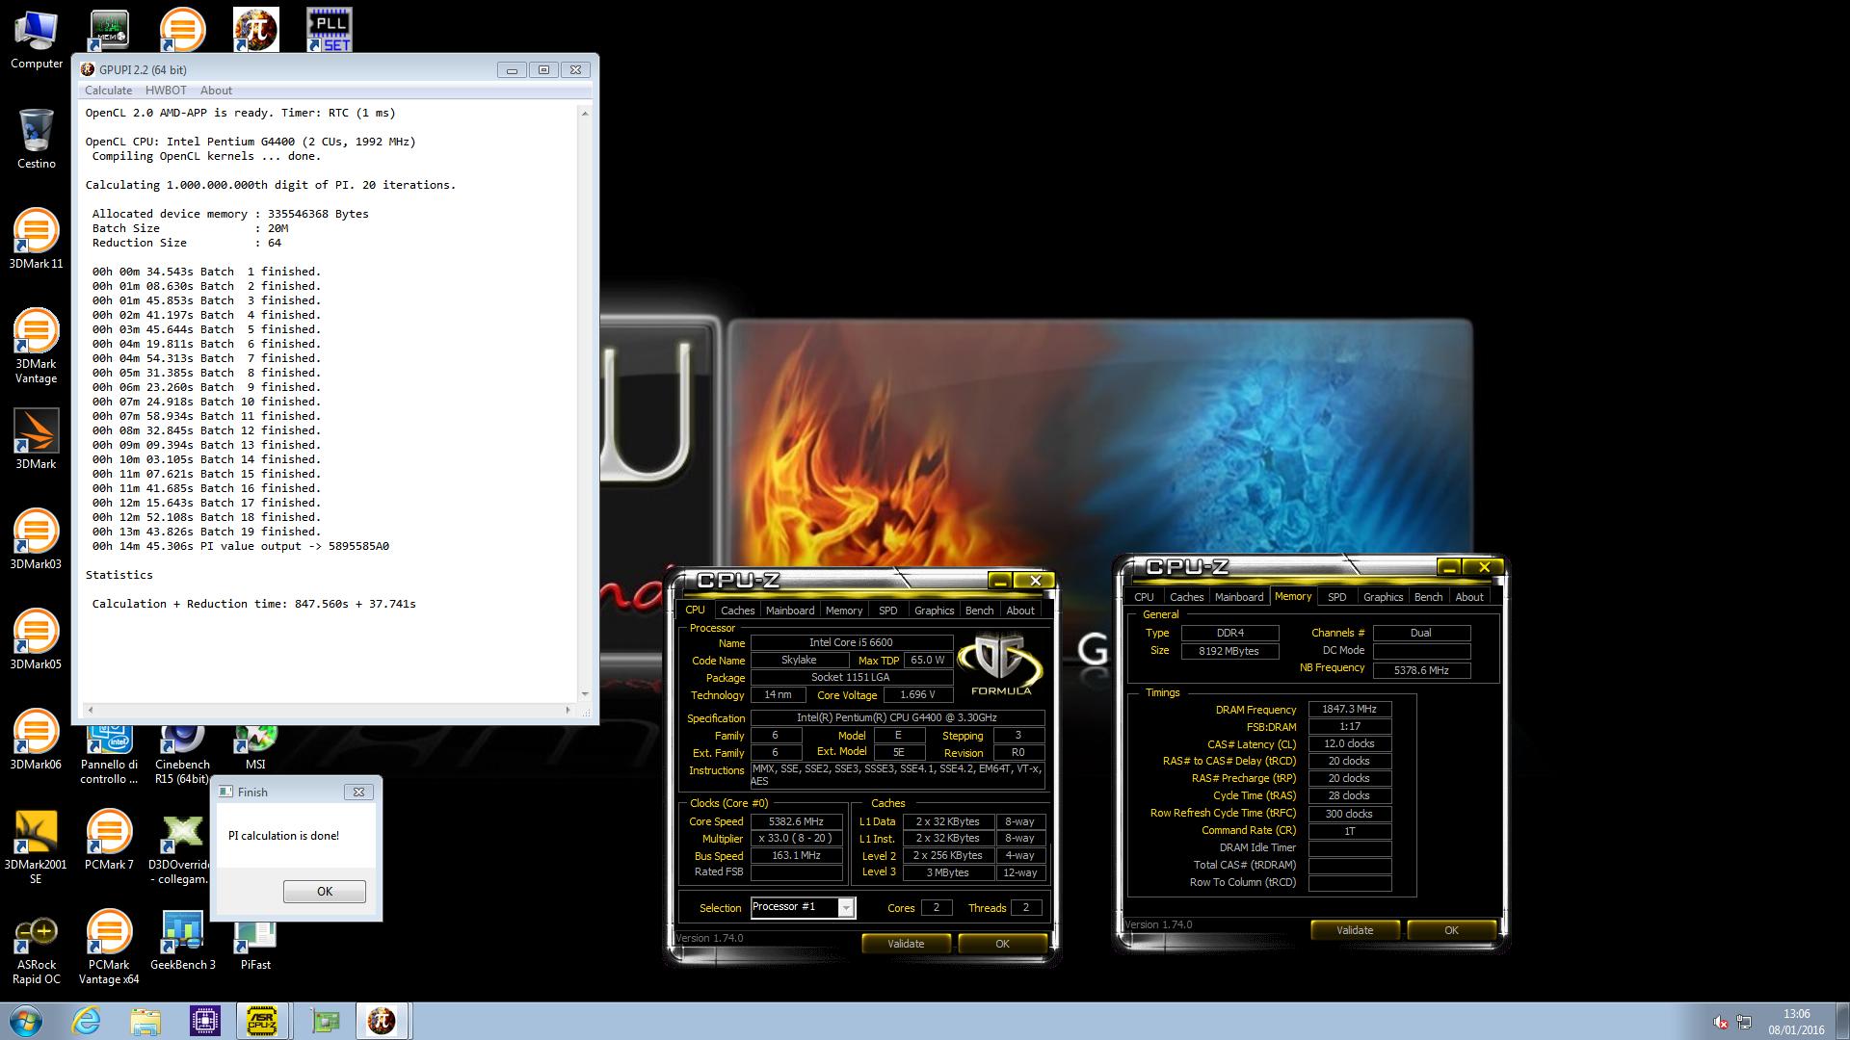This screenshot has height=1040, width=1850.
Task: Open the PLL SET desktop icon
Action: click(x=330, y=29)
